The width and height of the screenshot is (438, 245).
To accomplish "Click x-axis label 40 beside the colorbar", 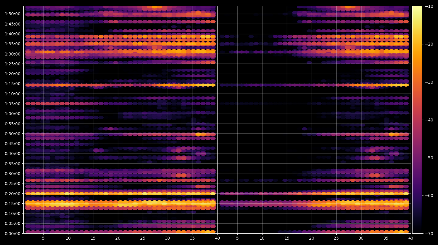I will [x=411, y=238].
